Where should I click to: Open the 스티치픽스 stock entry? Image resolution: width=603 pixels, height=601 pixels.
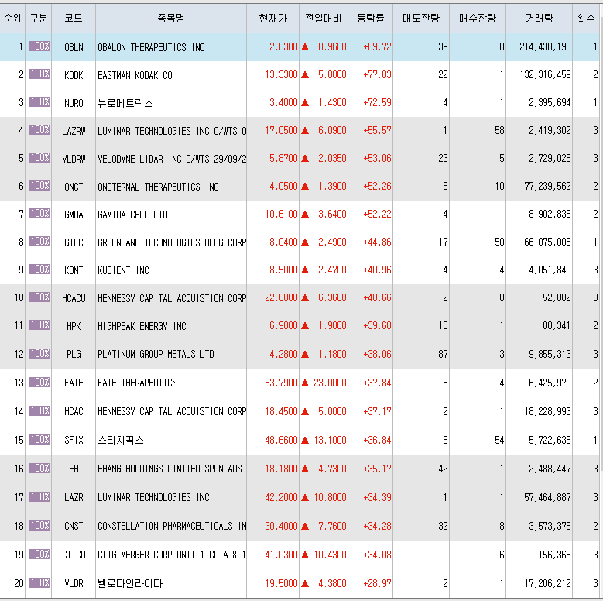coord(121,440)
